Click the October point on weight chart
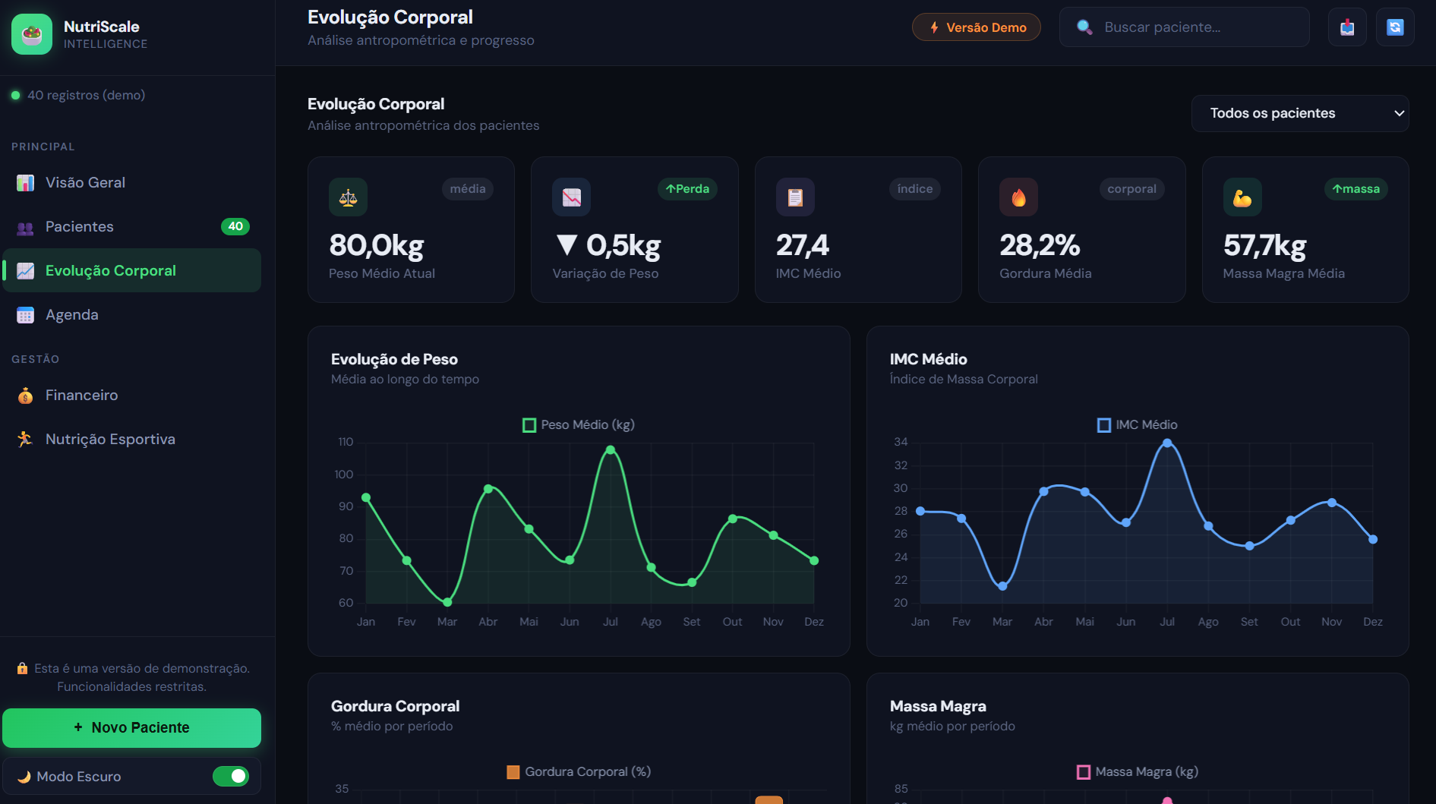Viewport: 1436px width, 804px height. click(x=733, y=519)
